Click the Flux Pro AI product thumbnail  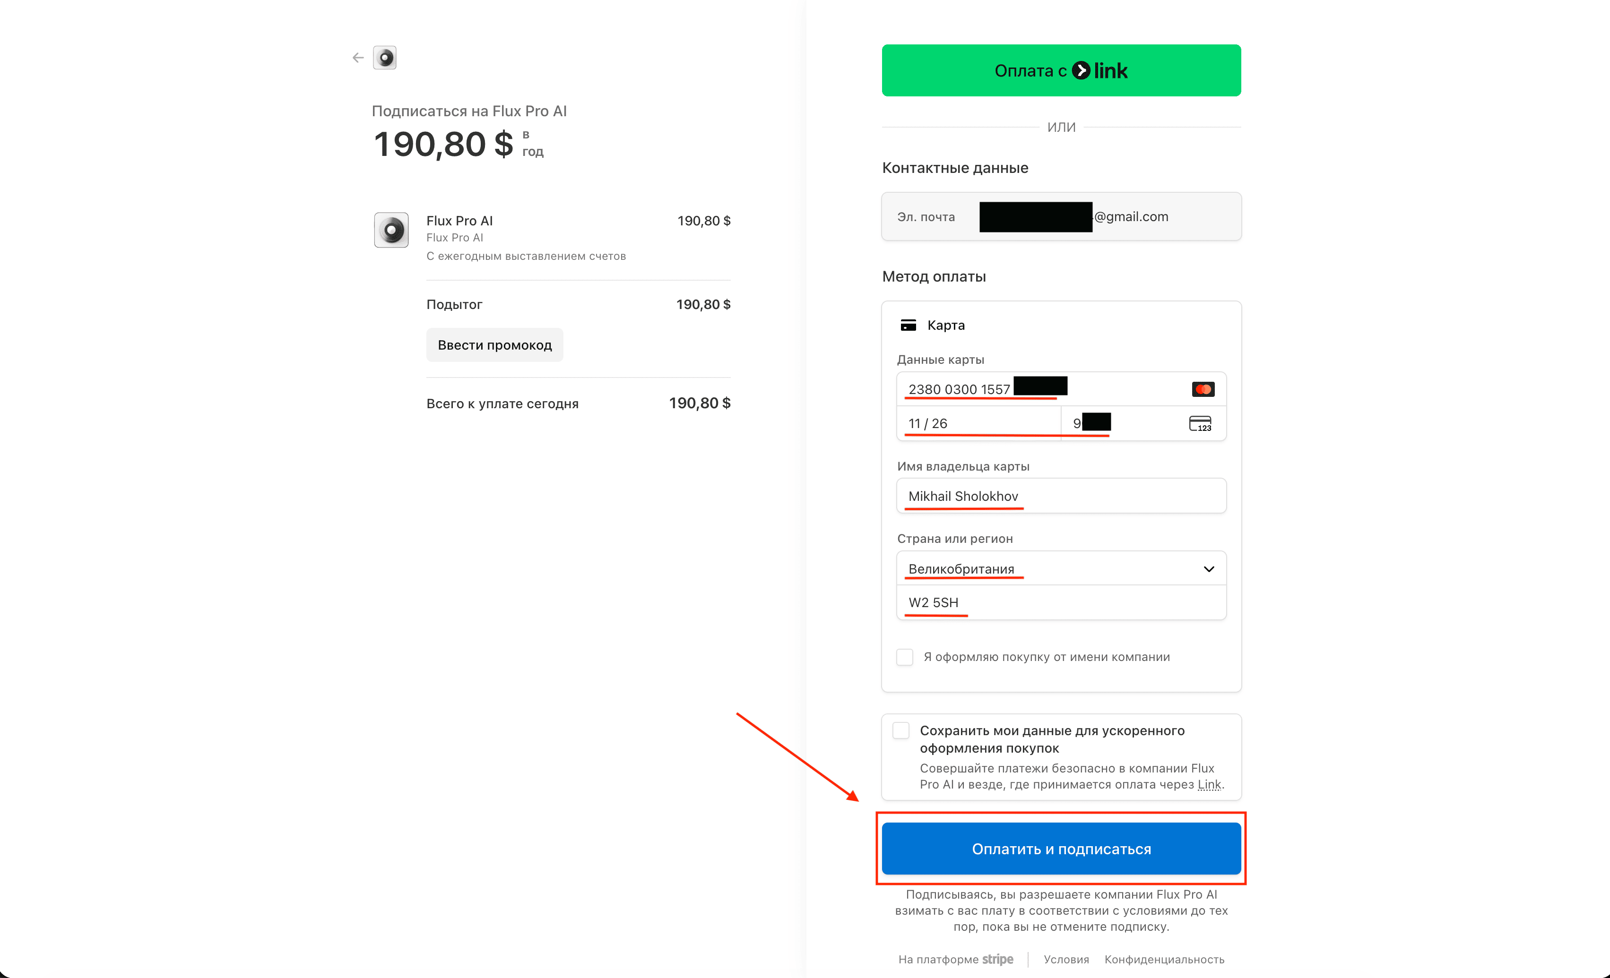(391, 230)
